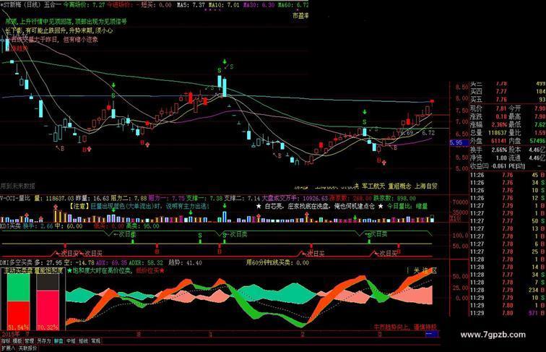Click the DMI多空买卖 indicator title

[x=17, y=262]
